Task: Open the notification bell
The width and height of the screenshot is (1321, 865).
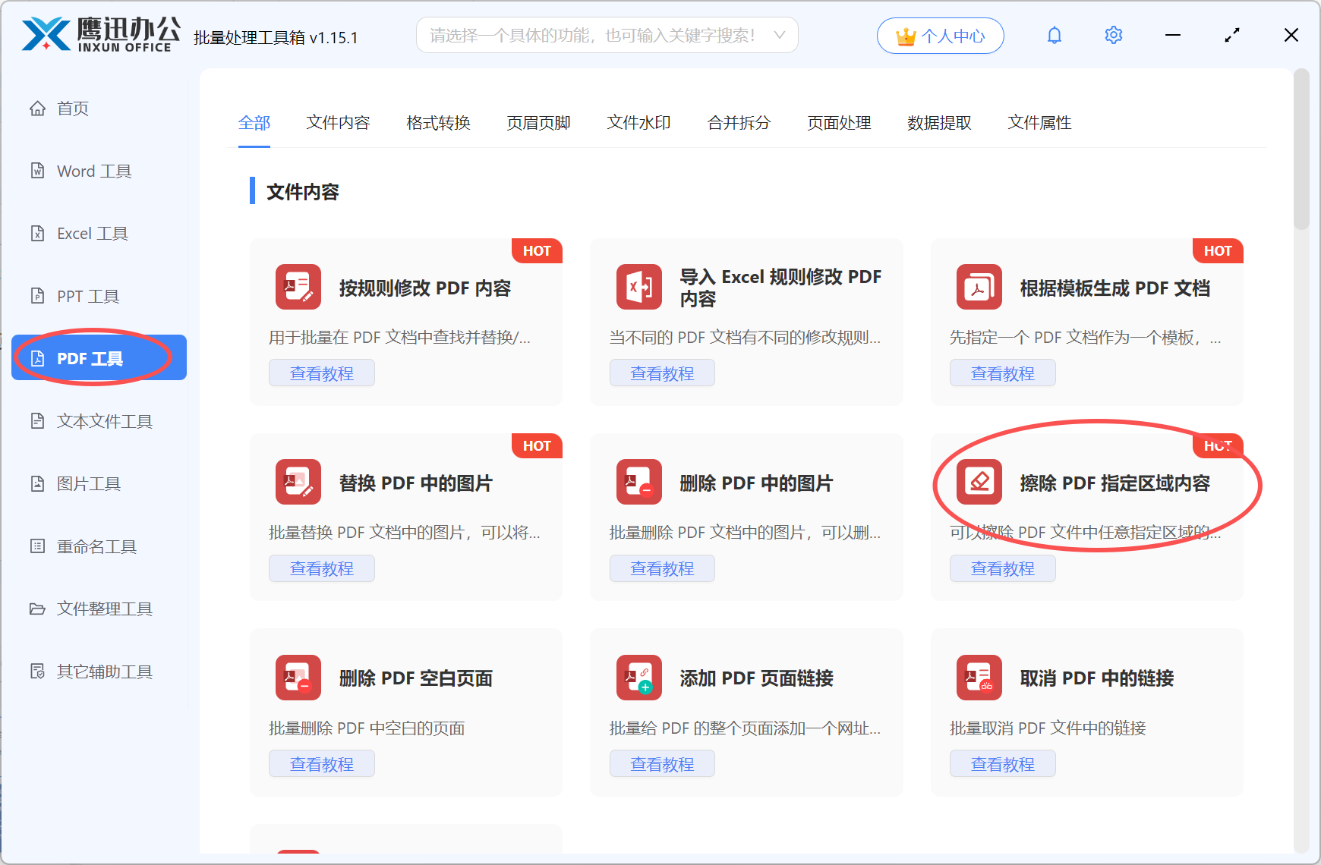Action: click(1054, 34)
